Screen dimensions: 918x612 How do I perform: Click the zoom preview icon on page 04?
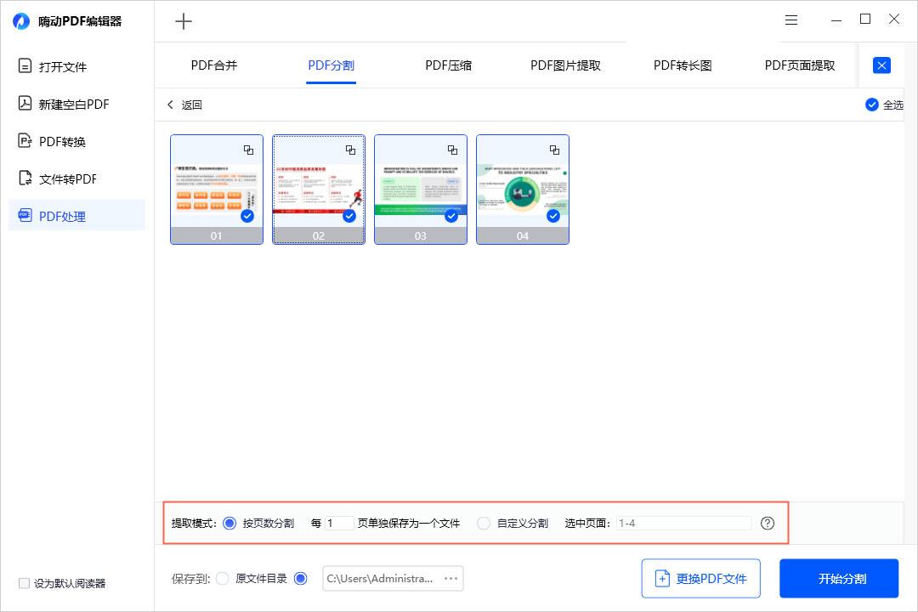554,150
